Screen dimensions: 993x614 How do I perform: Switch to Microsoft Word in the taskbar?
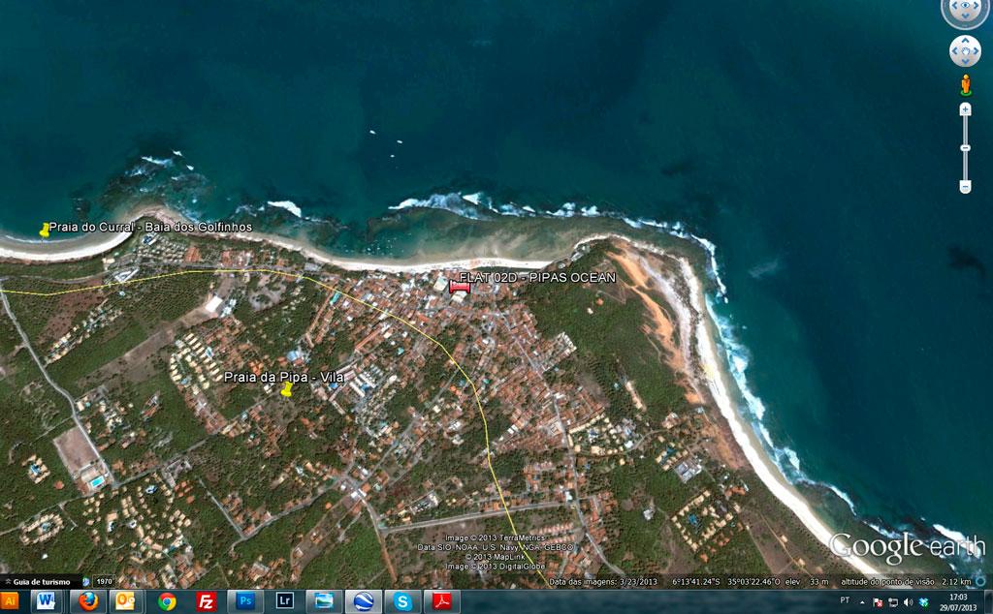pyautogui.click(x=47, y=600)
